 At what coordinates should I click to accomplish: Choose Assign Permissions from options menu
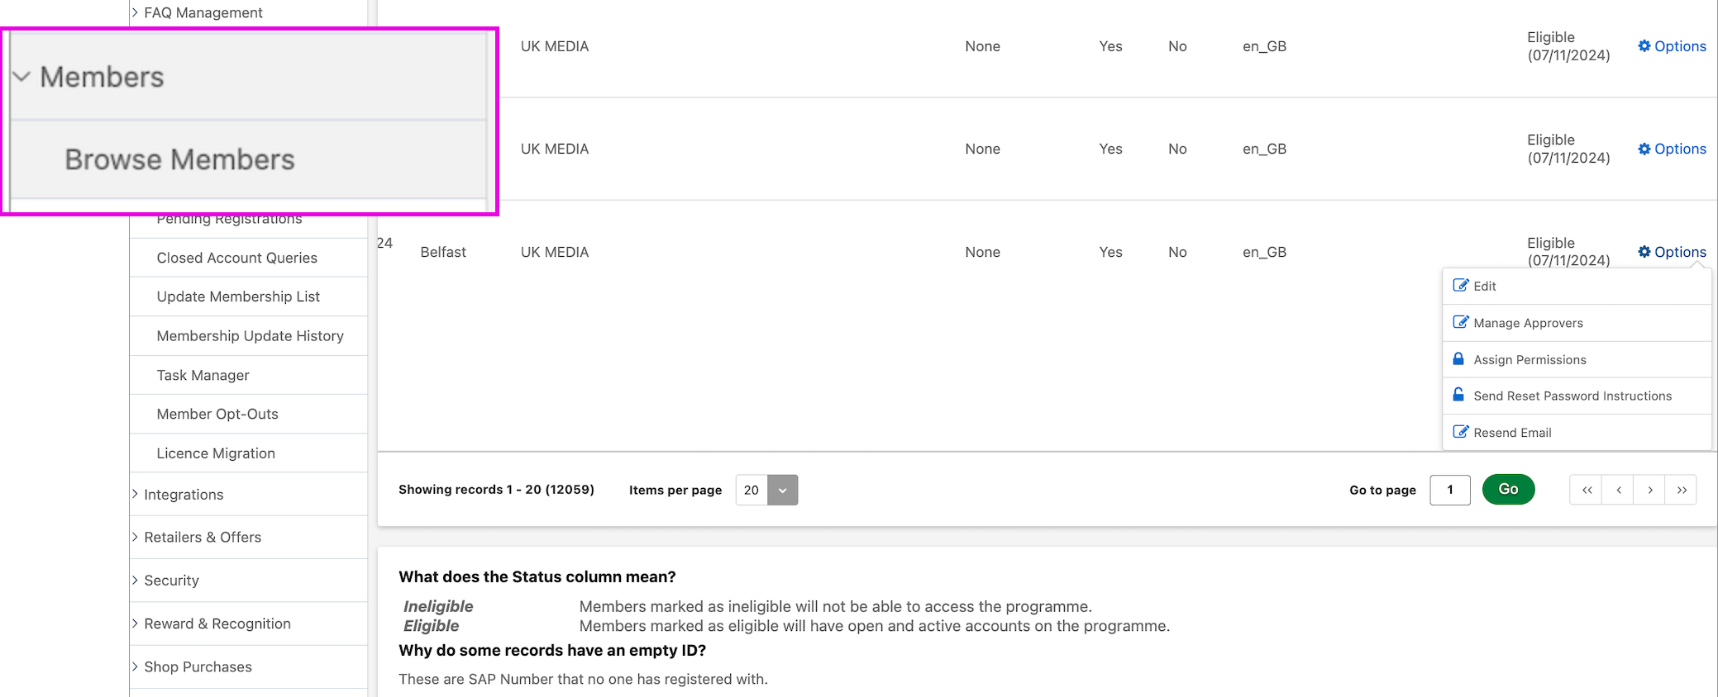[1577, 359]
